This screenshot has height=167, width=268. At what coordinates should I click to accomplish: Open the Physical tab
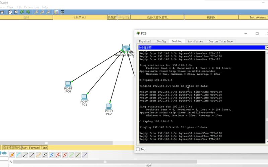pos(145,41)
